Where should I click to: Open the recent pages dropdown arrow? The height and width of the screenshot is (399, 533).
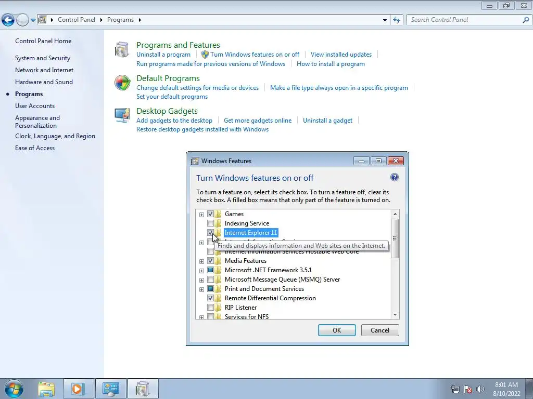click(33, 20)
